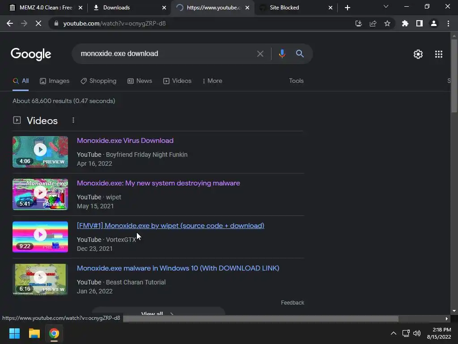The height and width of the screenshot is (344, 458).
Task: Switch to Videos results
Action: [x=177, y=81]
